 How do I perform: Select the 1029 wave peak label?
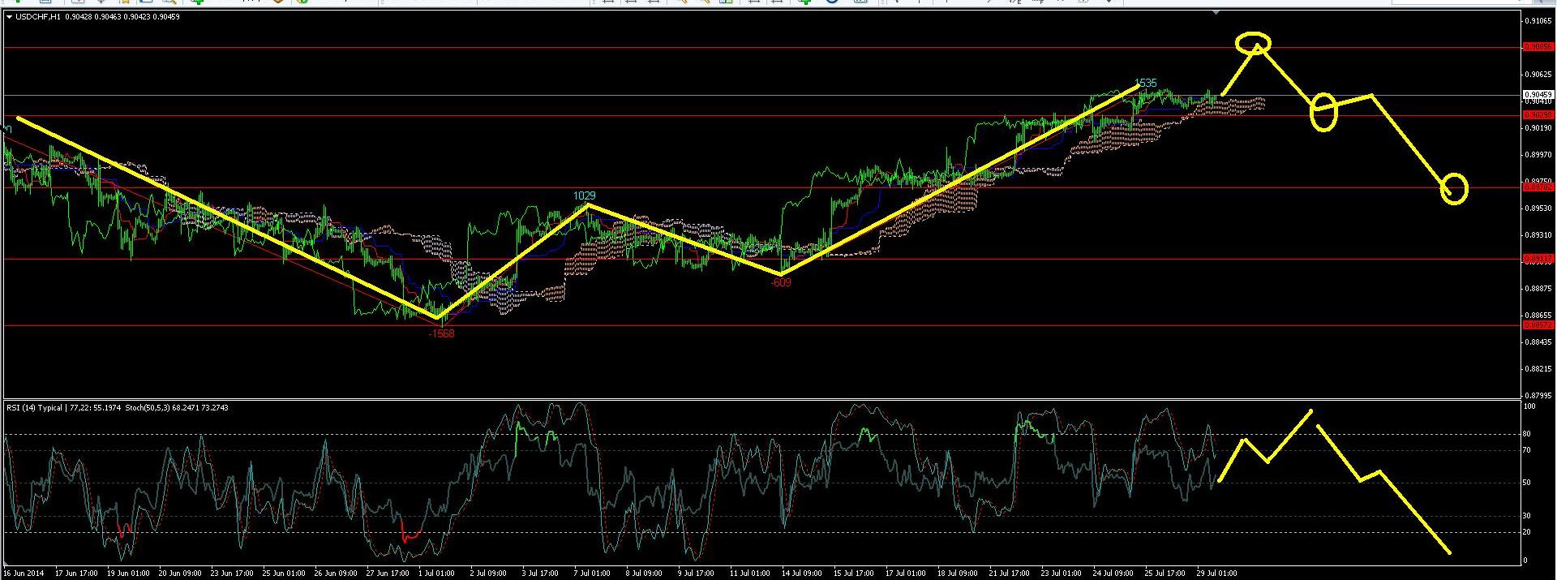pos(584,195)
